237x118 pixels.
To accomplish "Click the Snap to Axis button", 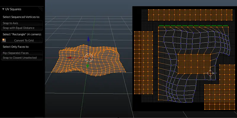I will tap(22, 23).
